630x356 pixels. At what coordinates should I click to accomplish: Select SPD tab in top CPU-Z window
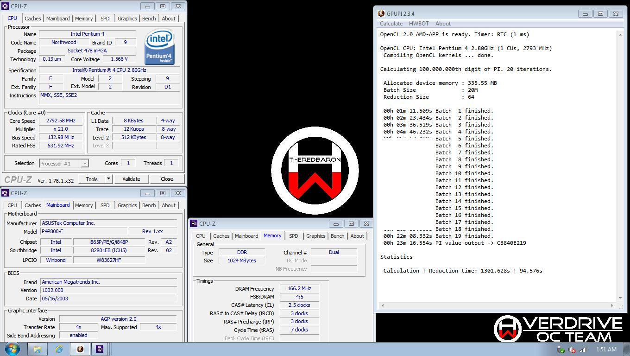[105, 19]
